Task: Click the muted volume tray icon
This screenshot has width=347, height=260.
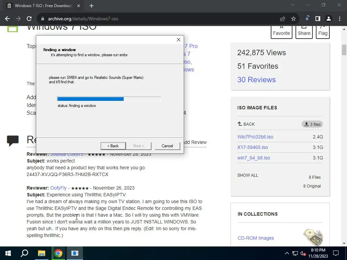Action: coord(303,253)
